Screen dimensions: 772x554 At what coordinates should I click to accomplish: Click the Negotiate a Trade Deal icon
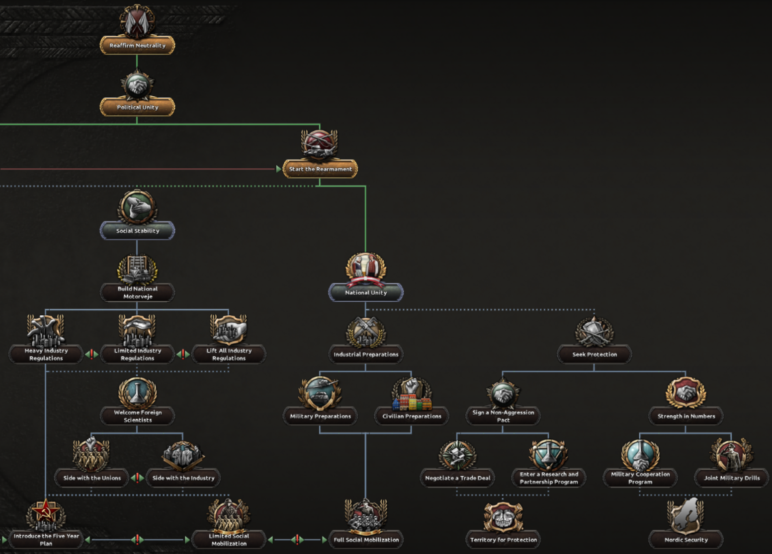click(x=457, y=455)
